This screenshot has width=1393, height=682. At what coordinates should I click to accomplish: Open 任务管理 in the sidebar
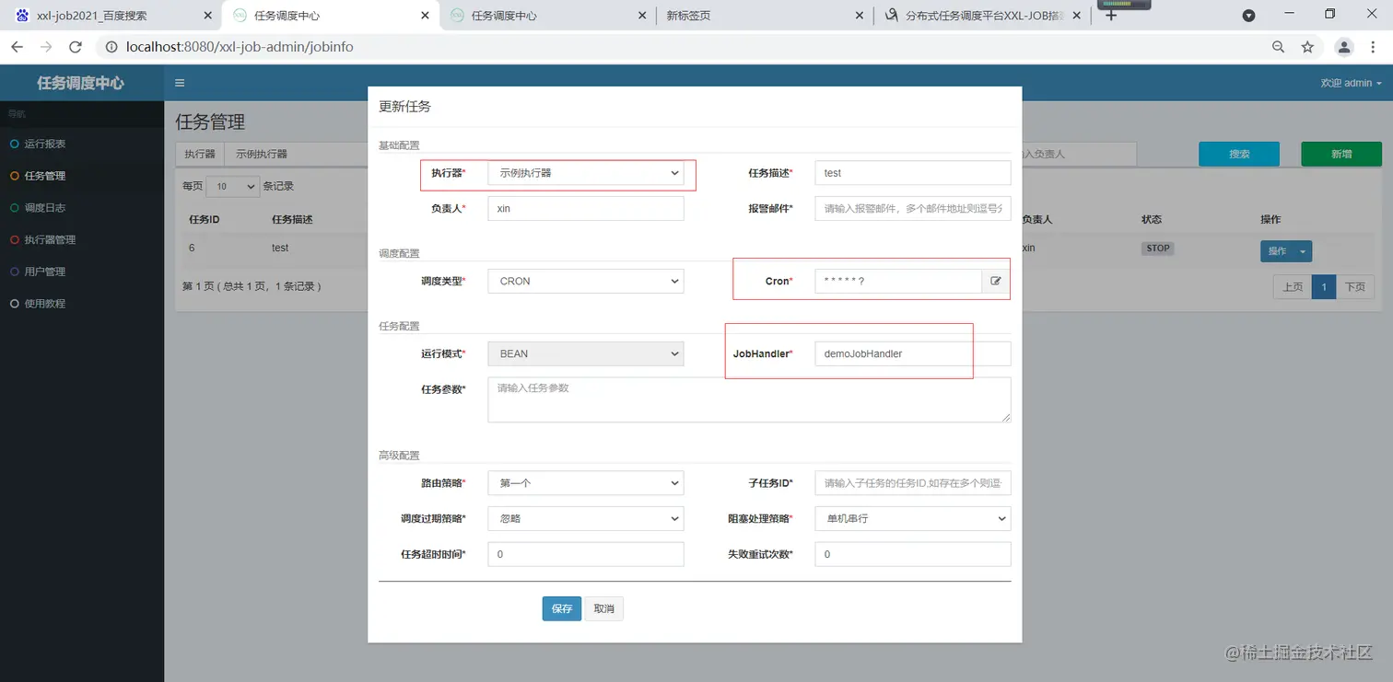coord(82,176)
